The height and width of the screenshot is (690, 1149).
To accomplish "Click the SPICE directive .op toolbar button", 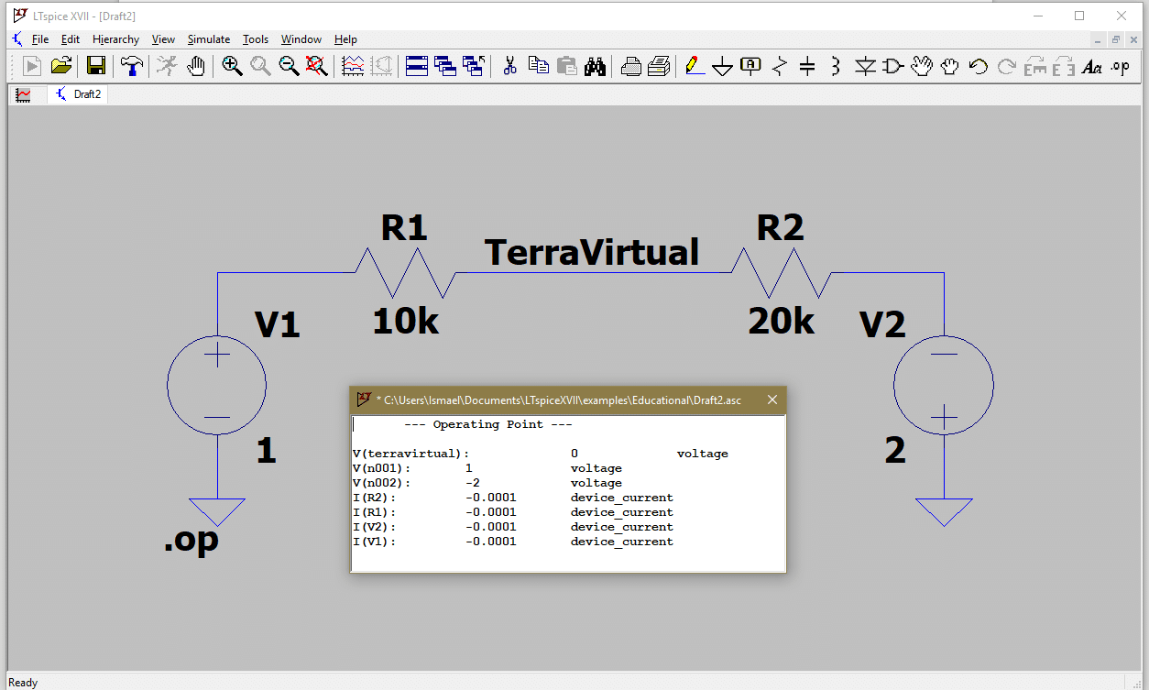I will pyautogui.click(x=1120, y=66).
